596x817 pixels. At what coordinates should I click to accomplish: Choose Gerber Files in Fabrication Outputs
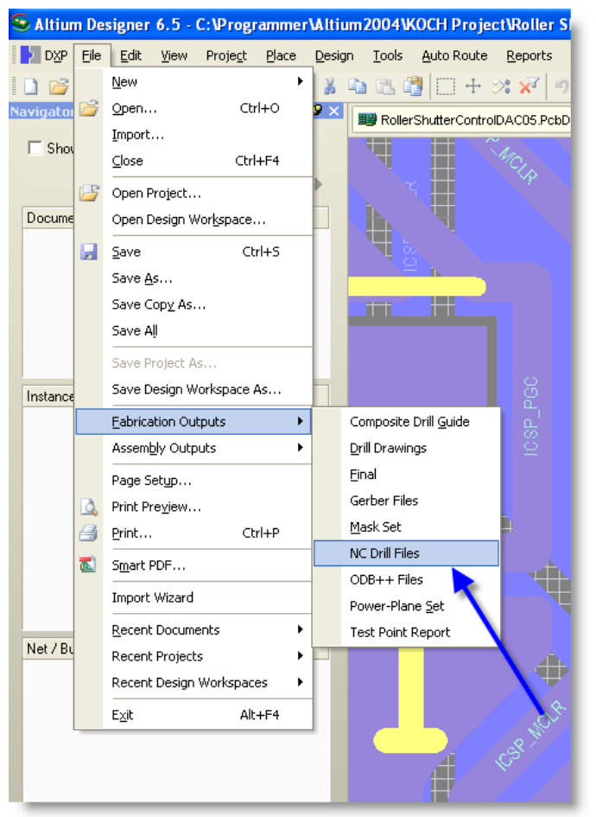(x=384, y=501)
